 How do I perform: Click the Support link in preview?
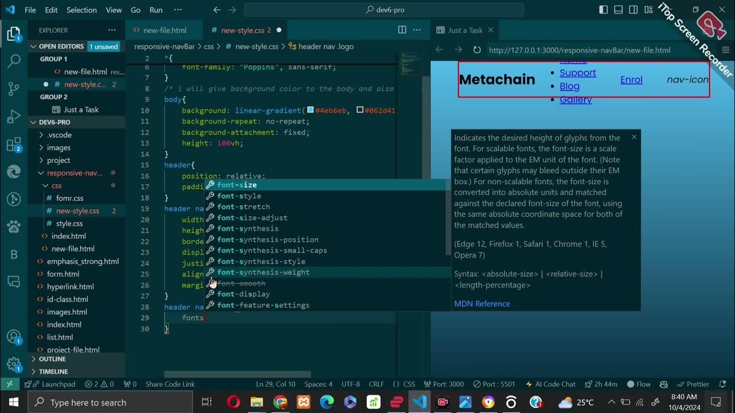pos(578,73)
